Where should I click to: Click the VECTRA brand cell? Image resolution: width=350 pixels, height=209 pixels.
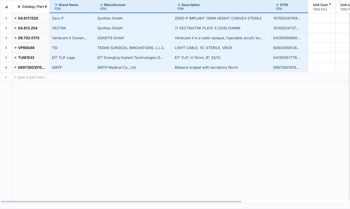72,28
